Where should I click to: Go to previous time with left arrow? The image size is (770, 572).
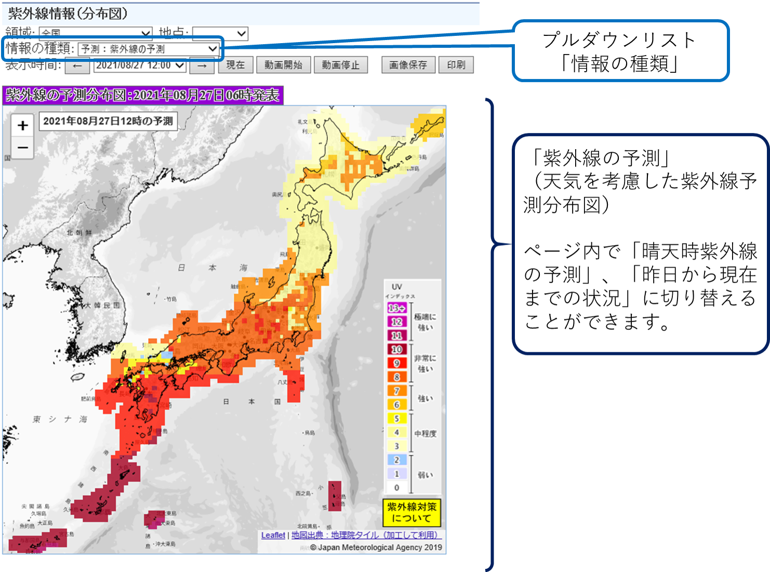click(x=77, y=65)
